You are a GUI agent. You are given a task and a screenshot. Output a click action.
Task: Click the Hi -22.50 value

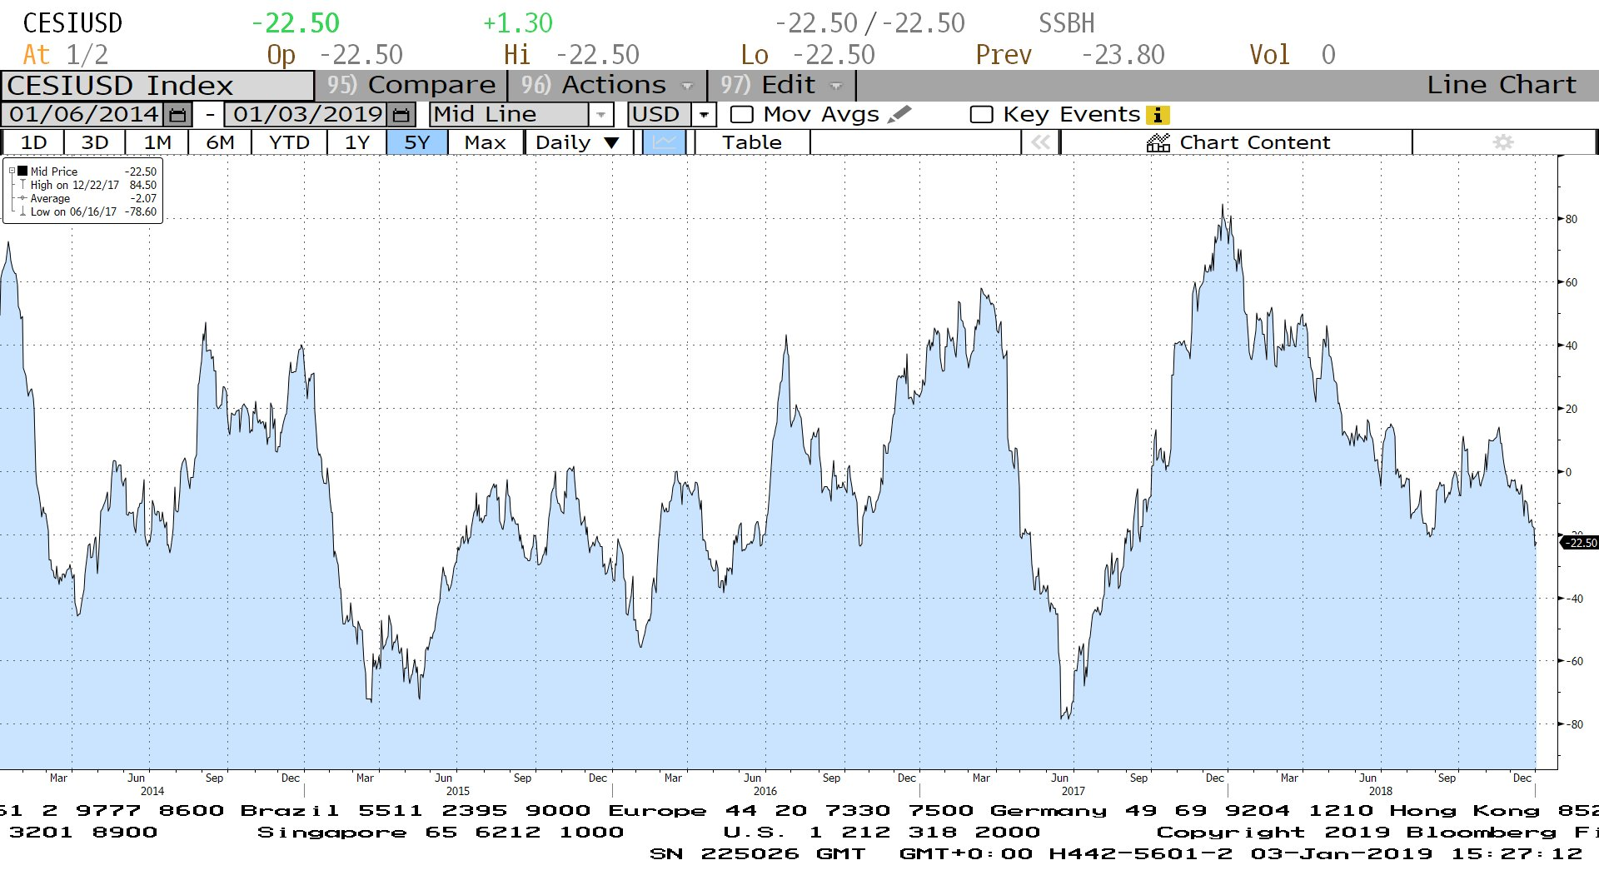coord(597,55)
